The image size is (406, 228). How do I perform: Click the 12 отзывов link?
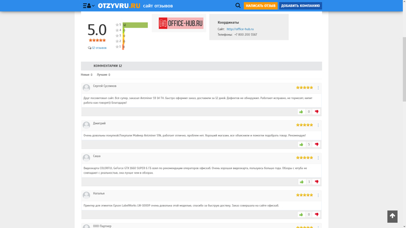99,48
